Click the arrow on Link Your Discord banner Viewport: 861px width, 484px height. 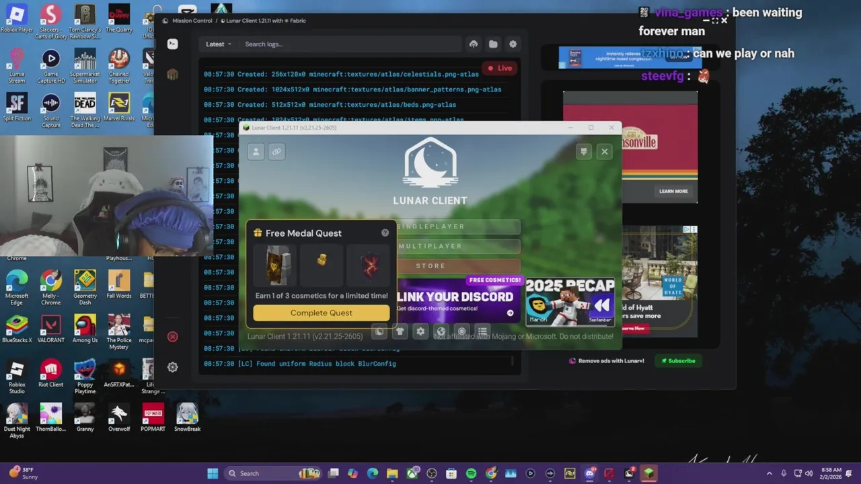(x=510, y=313)
